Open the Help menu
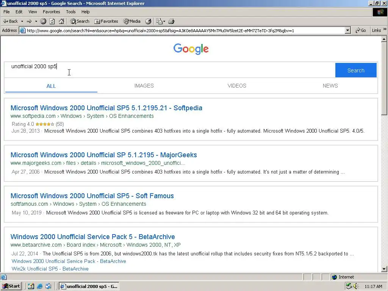This screenshot has height=291, width=388. [x=85, y=12]
